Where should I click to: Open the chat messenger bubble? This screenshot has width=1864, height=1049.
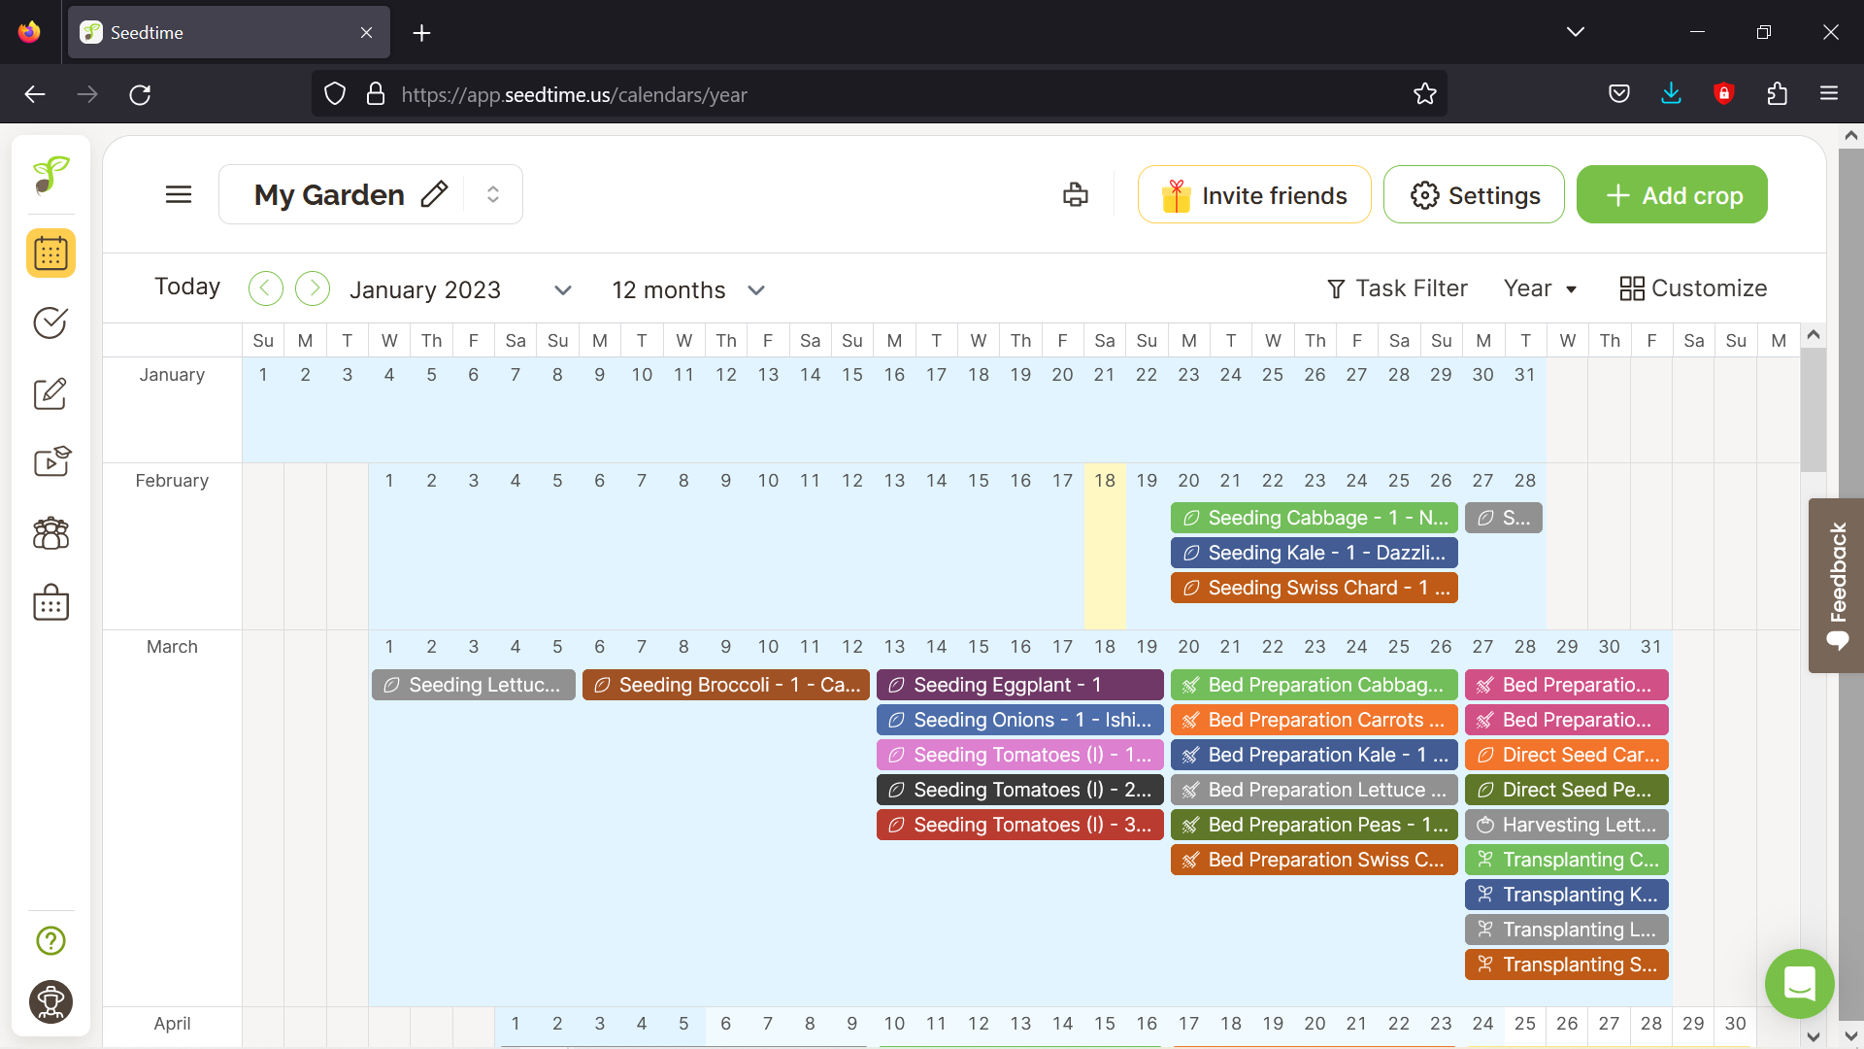pyautogui.click(x=1799, y=984)
